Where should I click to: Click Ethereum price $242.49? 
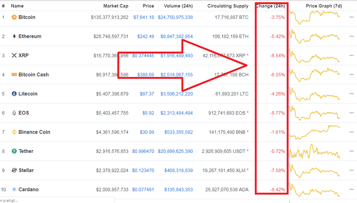(x=145, y=36)
